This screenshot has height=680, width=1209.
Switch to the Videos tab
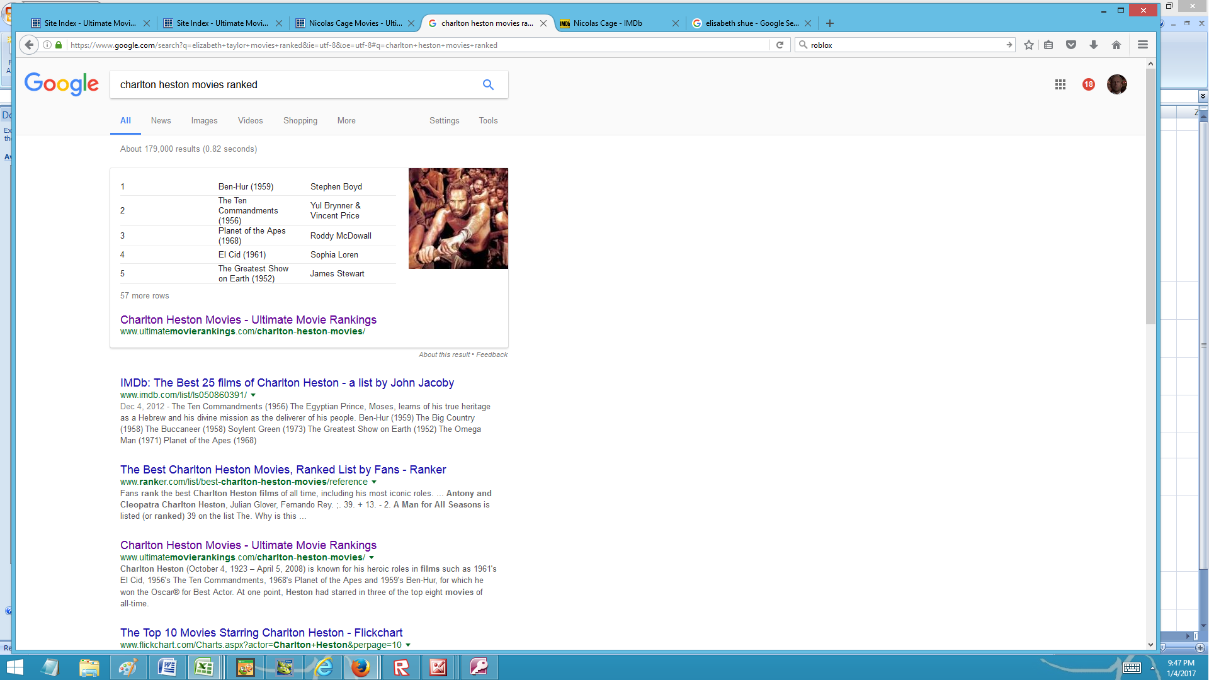coord(250,120)
